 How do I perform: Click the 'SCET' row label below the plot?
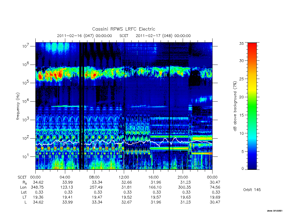tap(22, 177)
